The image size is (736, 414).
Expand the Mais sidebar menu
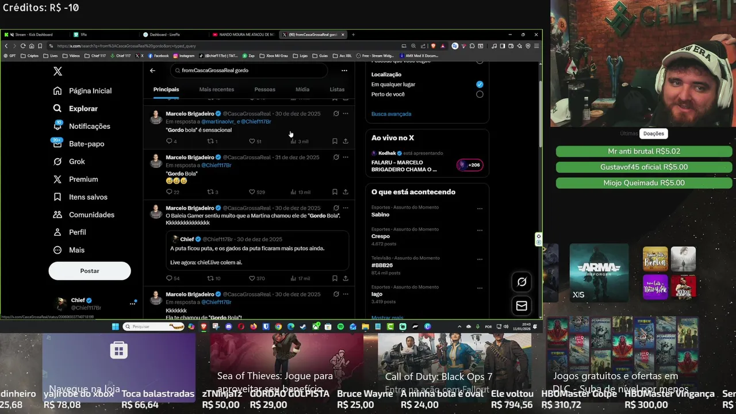coord(69,250)
